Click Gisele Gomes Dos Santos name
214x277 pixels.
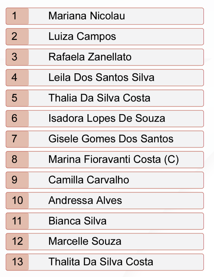(x=111, y=139)
